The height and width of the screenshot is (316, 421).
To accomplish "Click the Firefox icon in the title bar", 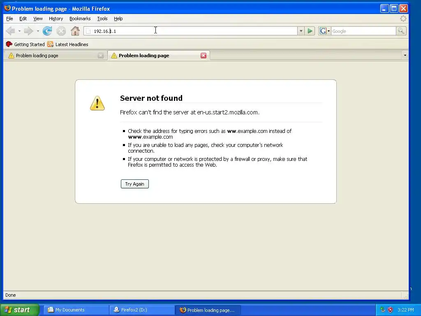I will (x=7, y=8).
